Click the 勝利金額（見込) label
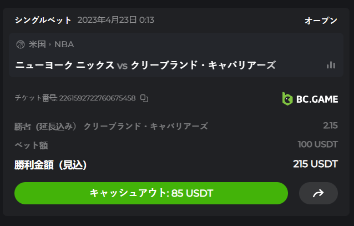 (50, 165)
